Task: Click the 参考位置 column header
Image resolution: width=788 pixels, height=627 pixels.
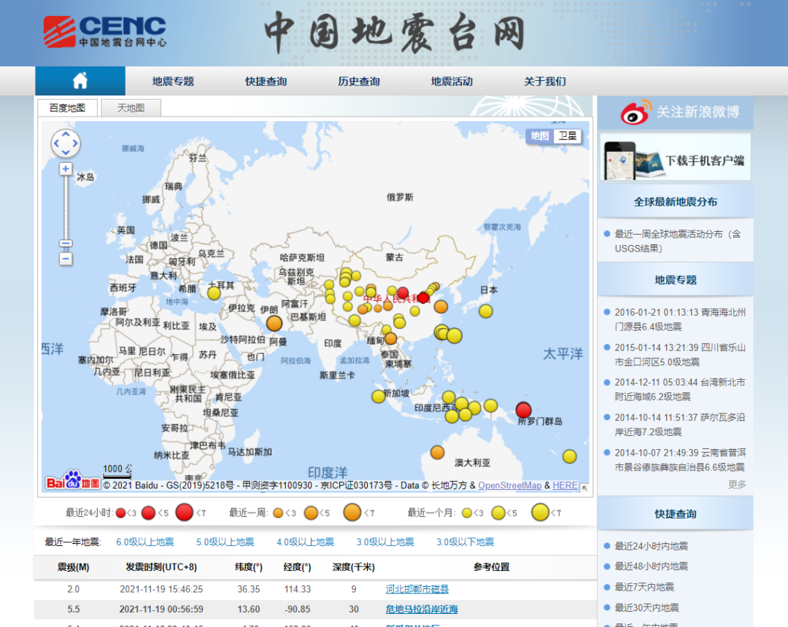Action: 492,567
